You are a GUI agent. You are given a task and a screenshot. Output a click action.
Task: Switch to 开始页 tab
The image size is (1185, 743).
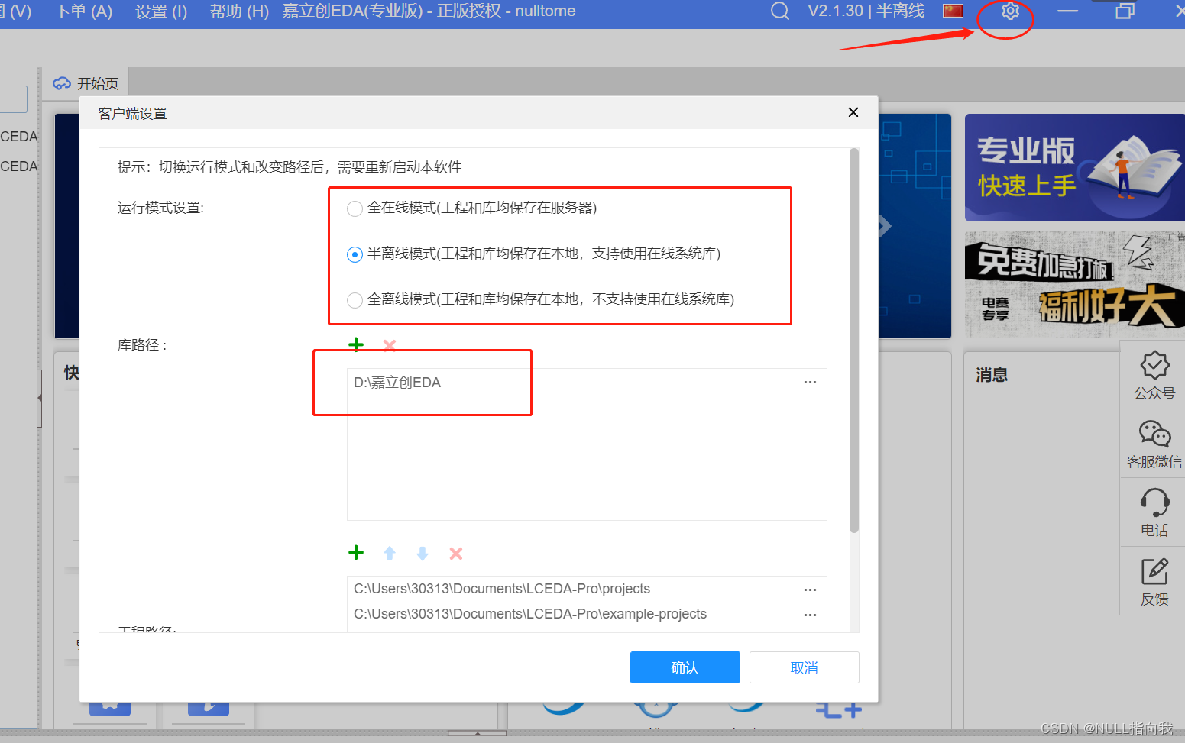(x=86, y=83)
